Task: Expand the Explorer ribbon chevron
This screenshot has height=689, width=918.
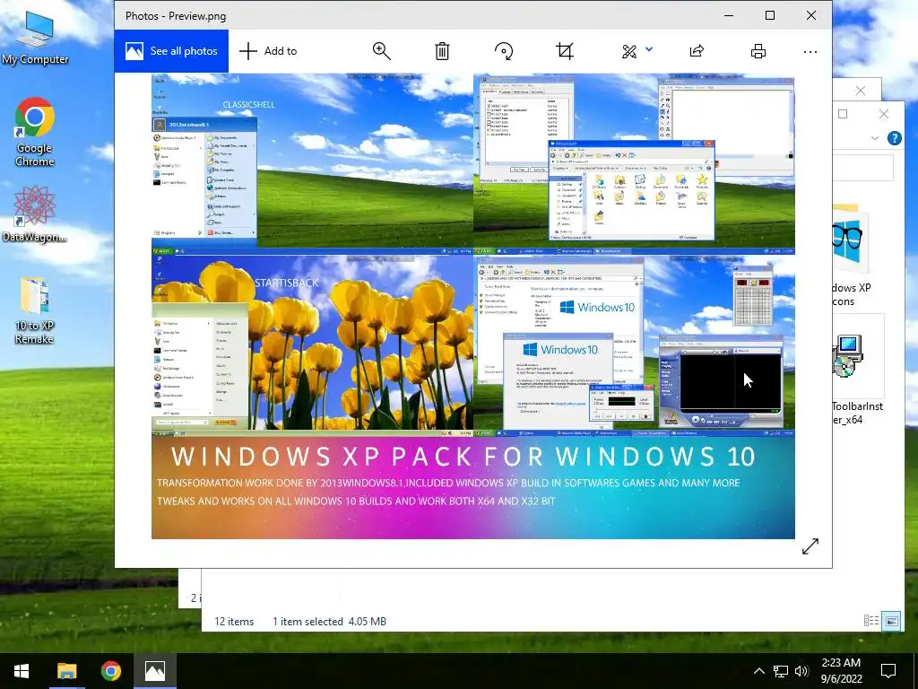Action: tap(875, 138)
